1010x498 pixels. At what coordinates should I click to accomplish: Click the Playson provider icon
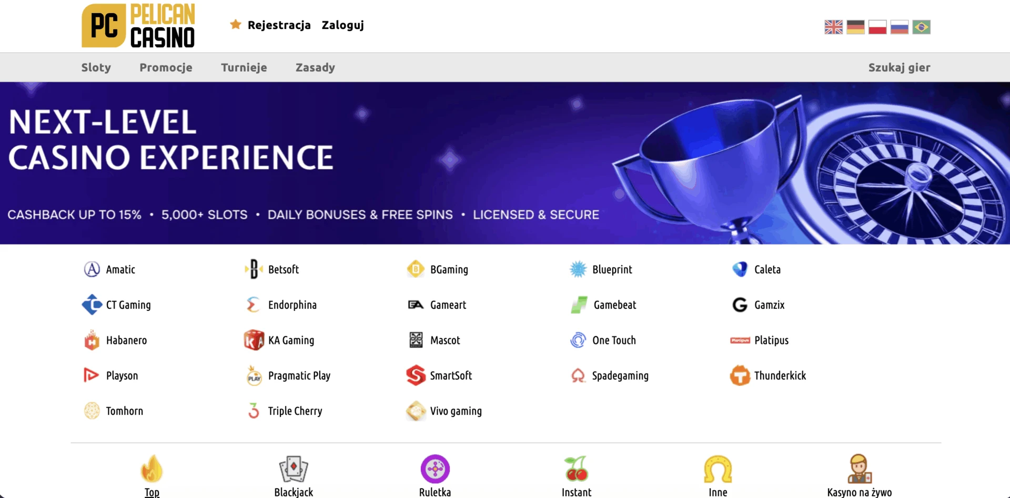(x=92, y=375)
